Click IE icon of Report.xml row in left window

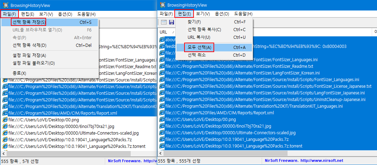[x=5, y=113]
